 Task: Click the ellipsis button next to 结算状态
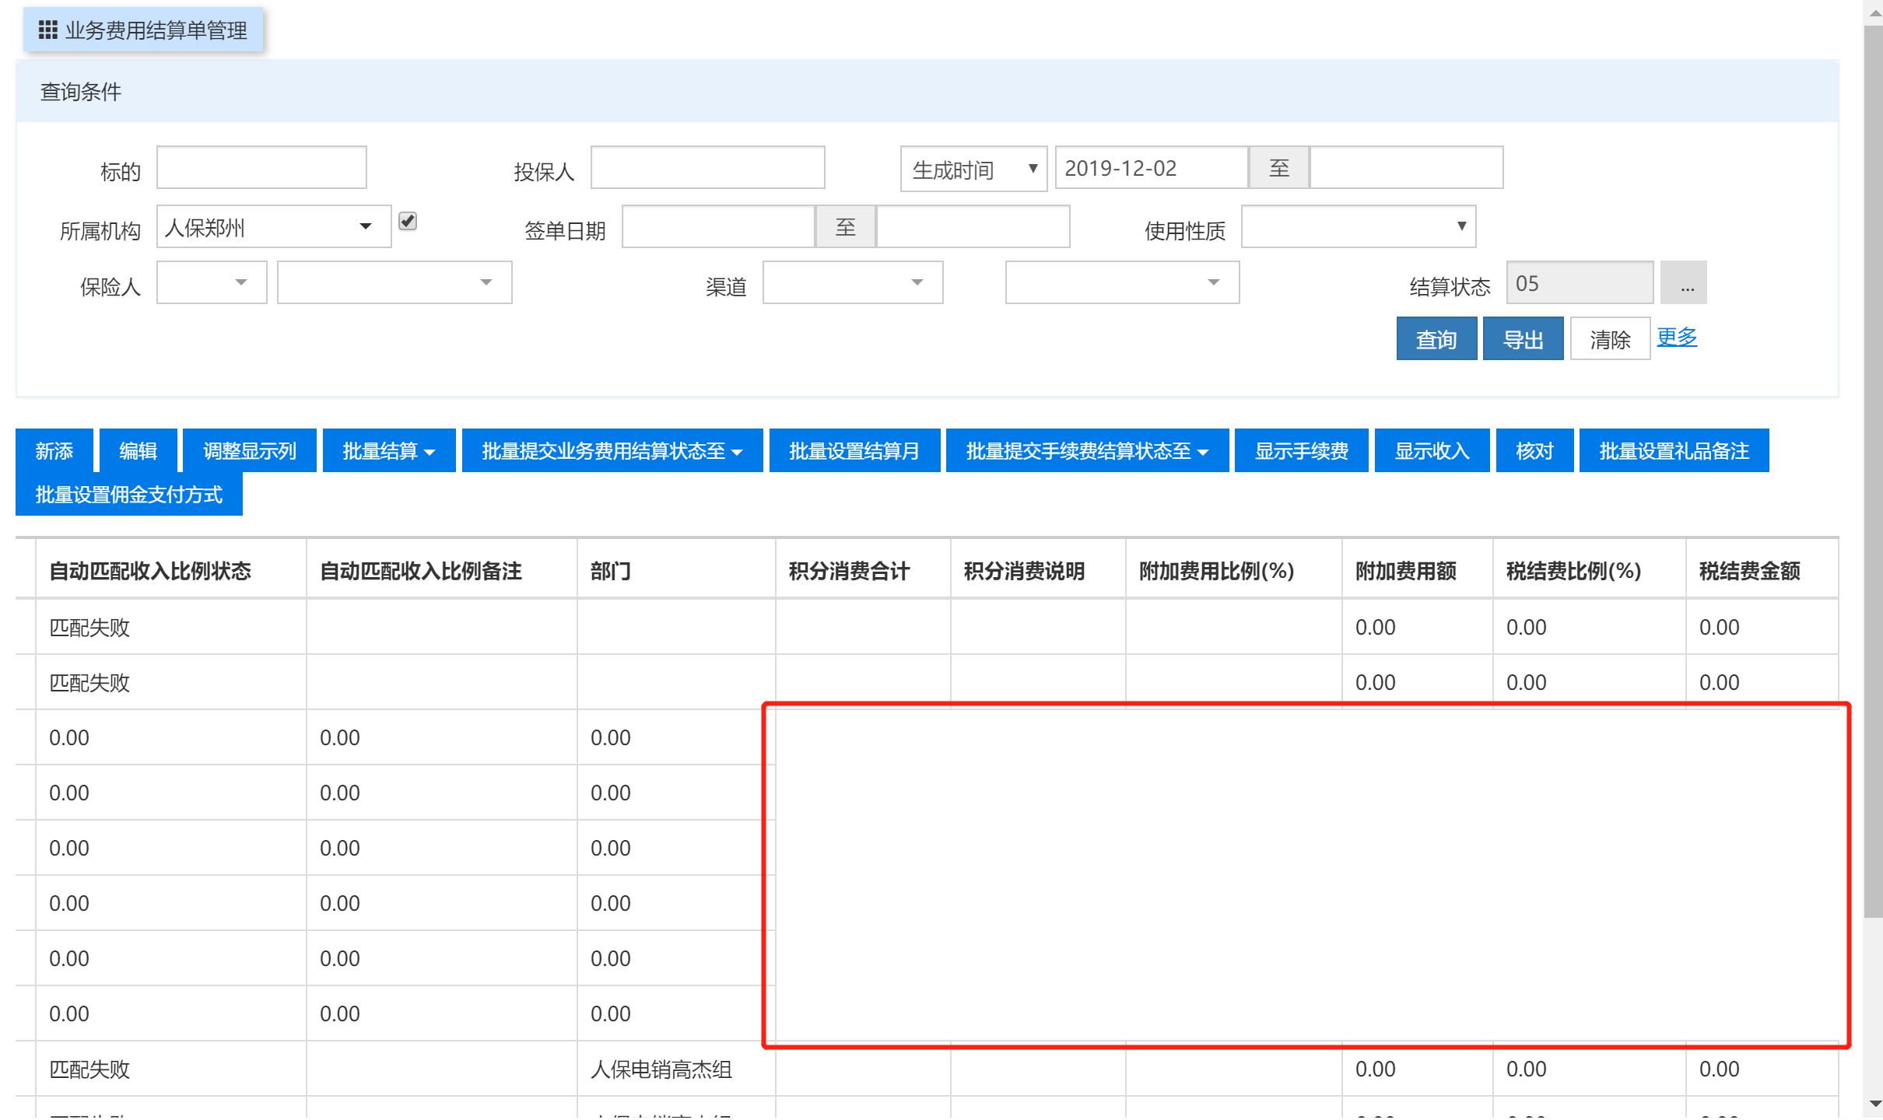point(1685,284)
